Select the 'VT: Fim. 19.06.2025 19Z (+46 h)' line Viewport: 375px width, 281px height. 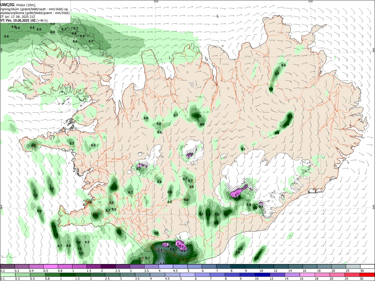(24, 20)
